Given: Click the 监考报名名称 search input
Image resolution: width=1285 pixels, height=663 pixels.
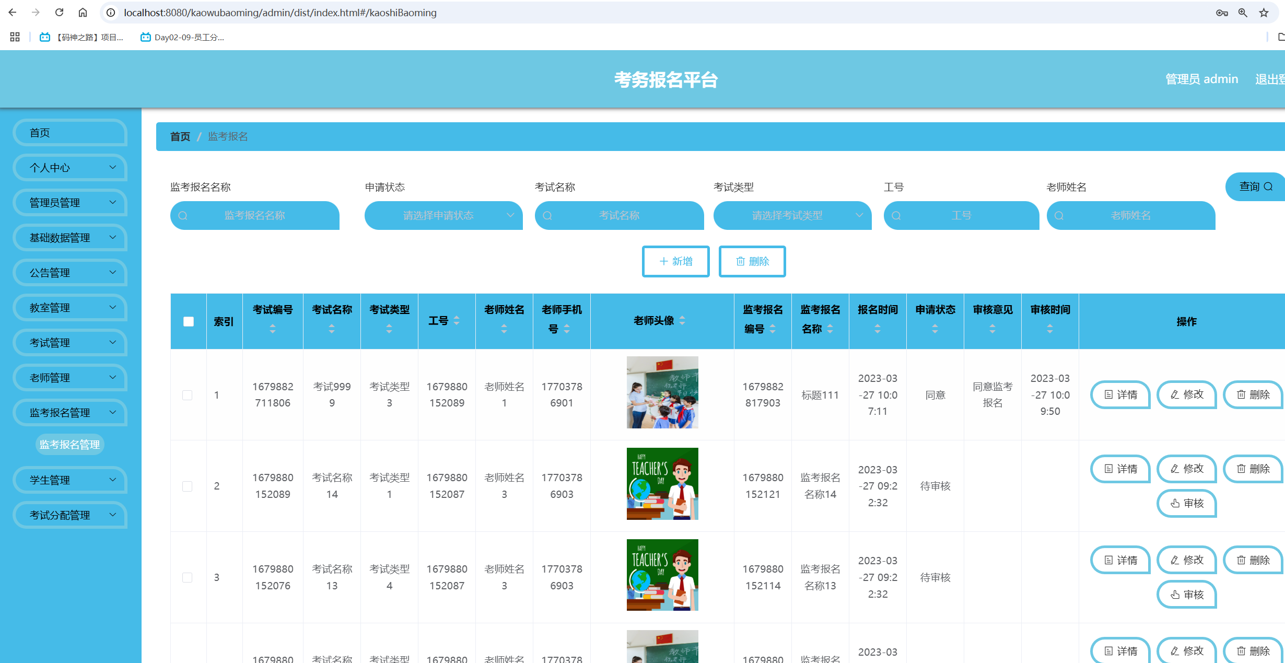Looking at the screenshot, I should pos(255,215).
